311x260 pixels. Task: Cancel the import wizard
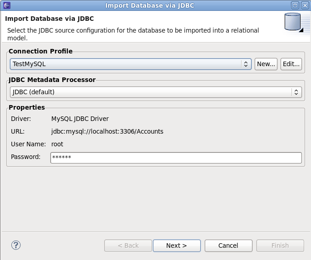tap(228, 246)
